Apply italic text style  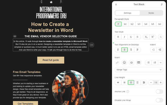point(125,37)
